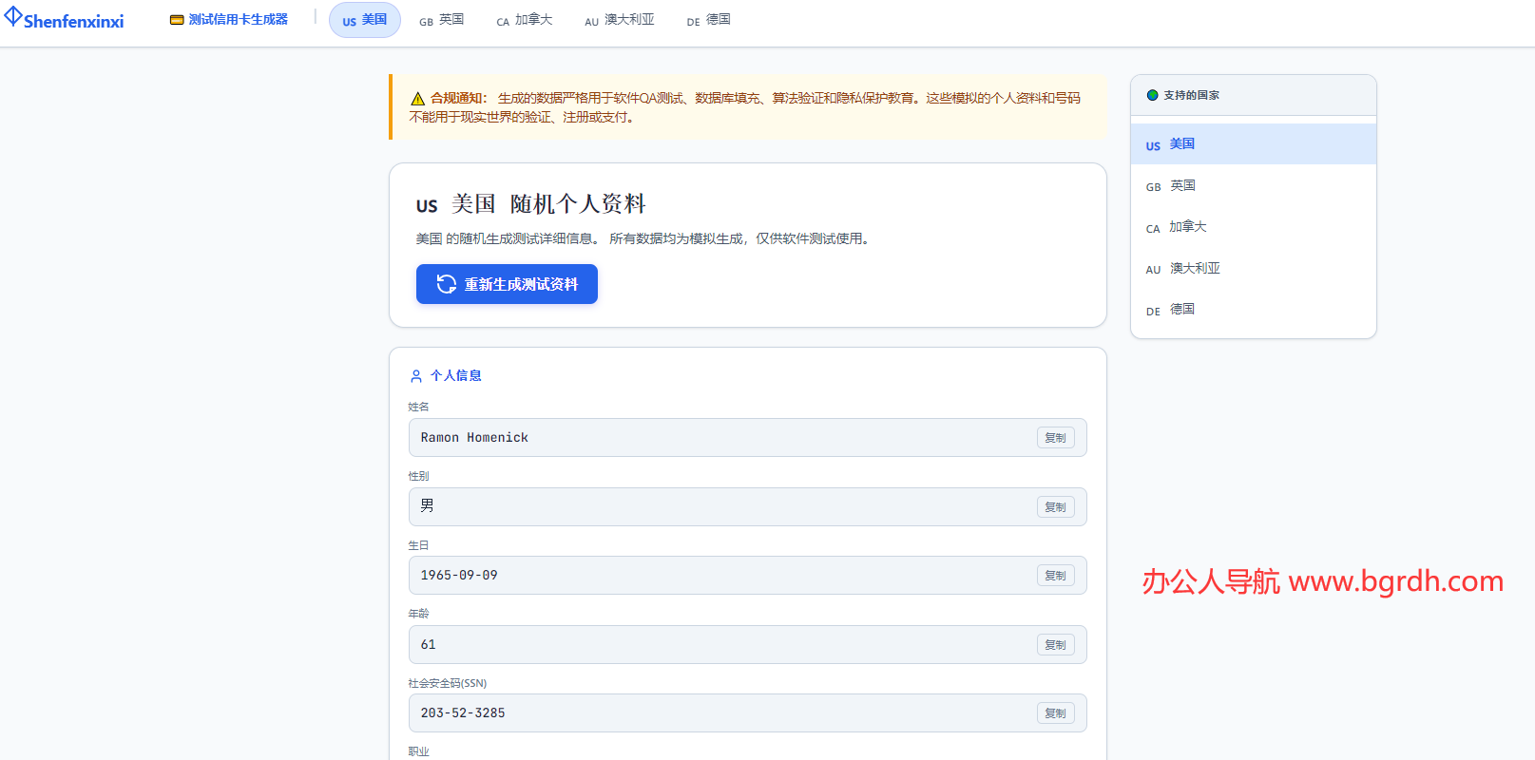Select US 美国 in supported countries sidebar
This screenshot has height=760, width=1535.
point(1254,144)
